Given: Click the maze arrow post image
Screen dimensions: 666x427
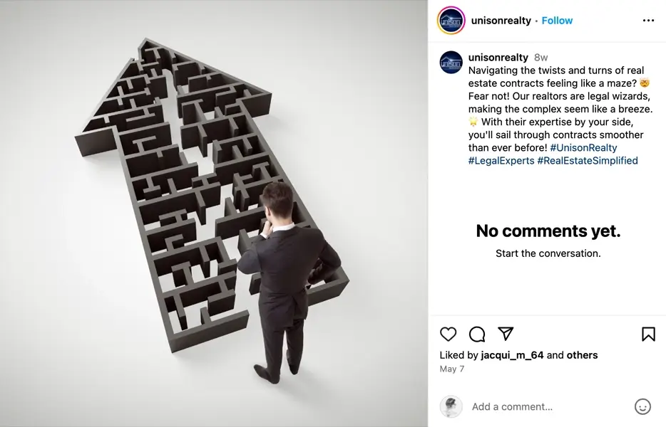Looking at the screenshot, I should pos(214,213).
